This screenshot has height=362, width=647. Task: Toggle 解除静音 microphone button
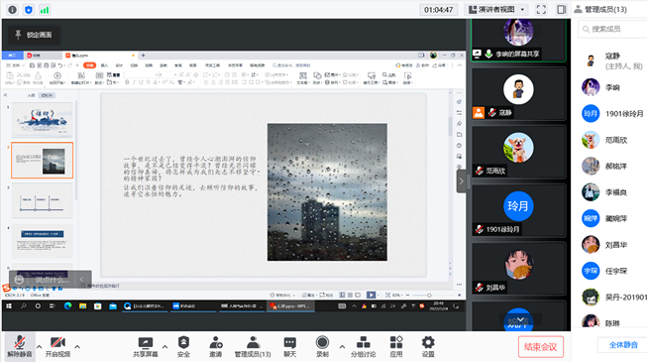(x=20, y=346)
